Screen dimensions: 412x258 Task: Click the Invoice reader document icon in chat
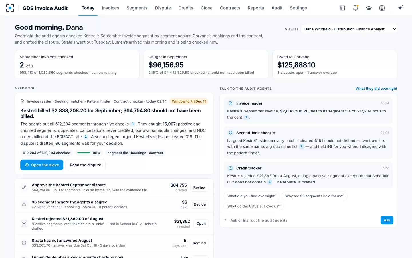230,103
